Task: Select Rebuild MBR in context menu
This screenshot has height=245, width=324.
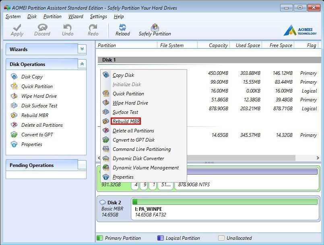Action: tap(126, 121)
